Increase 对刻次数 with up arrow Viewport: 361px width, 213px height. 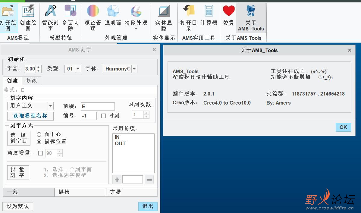pos(146,113)
